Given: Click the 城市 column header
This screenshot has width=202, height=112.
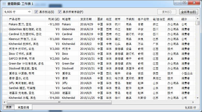Looking at the screenshot, I should (119, 19).
